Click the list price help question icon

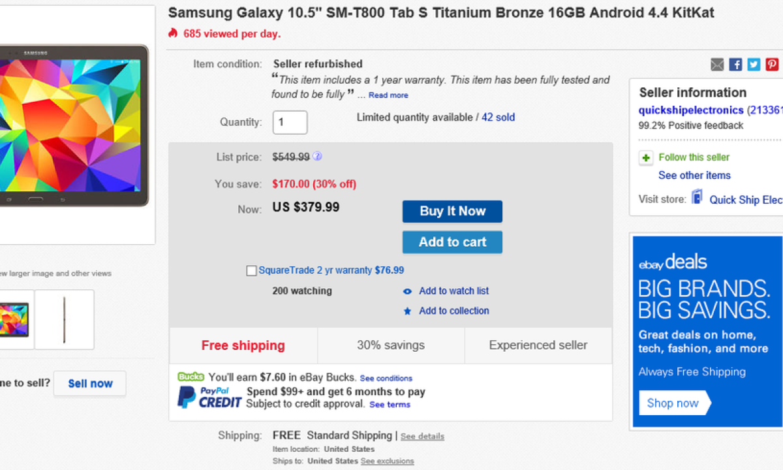click(x=317, y=156)
